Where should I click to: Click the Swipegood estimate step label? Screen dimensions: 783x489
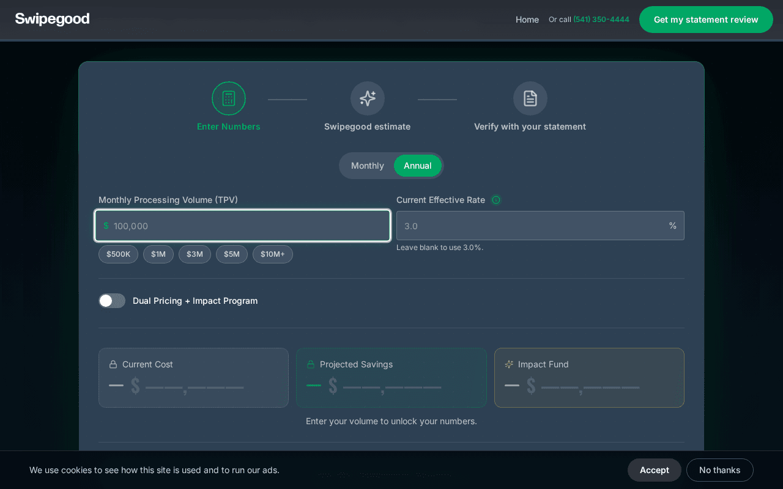[x=368, y=127]
